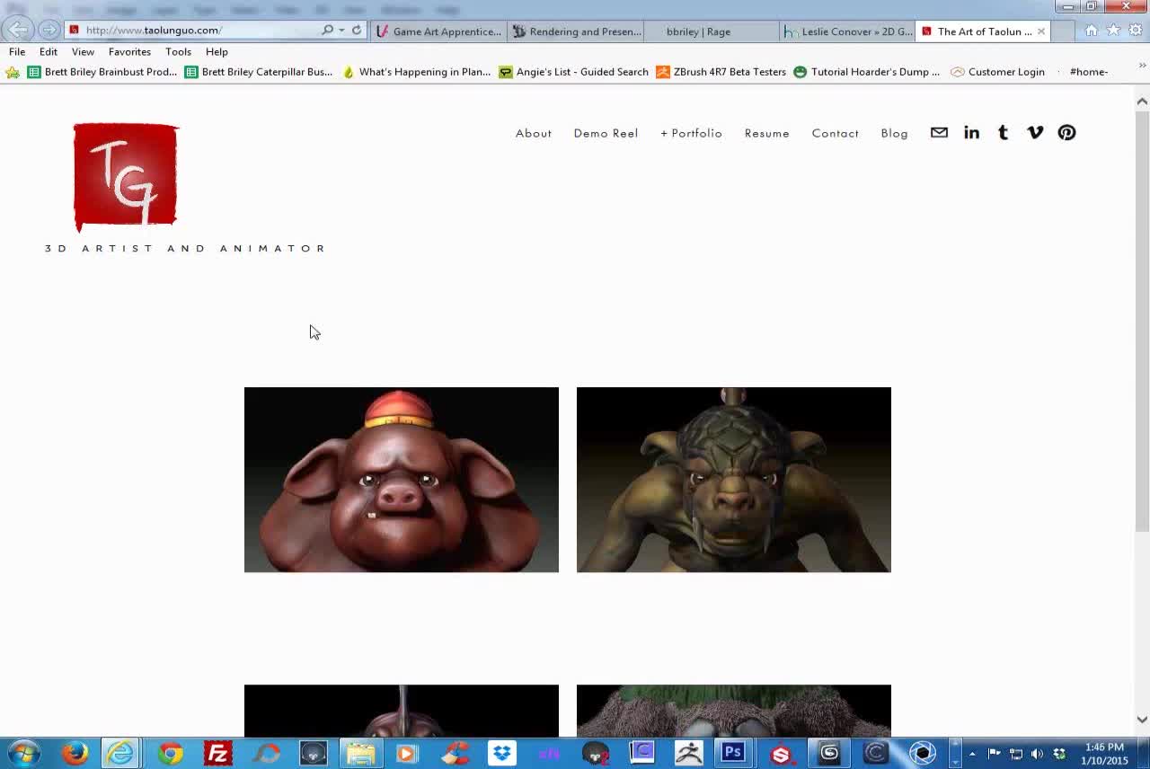The image size is (1150, 769).
Task: Go forward with the browser forward arrow
Action: click(49, 30)
